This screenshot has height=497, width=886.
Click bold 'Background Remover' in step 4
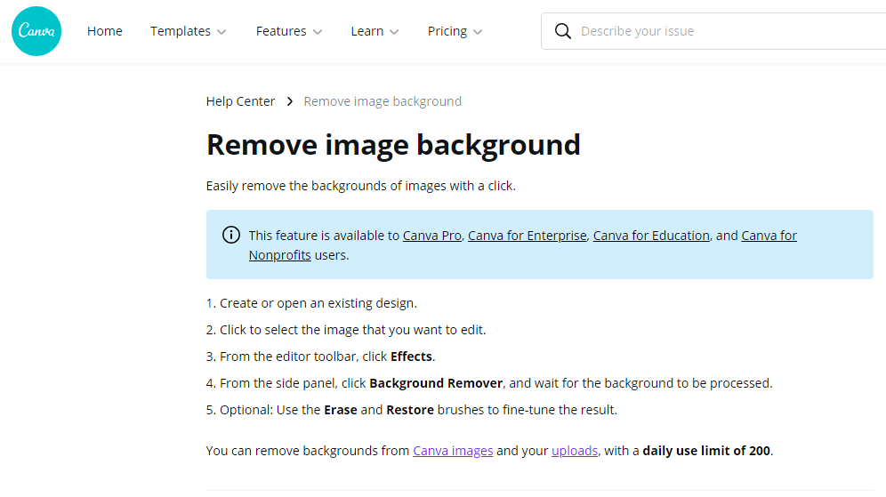coord(436,383)
